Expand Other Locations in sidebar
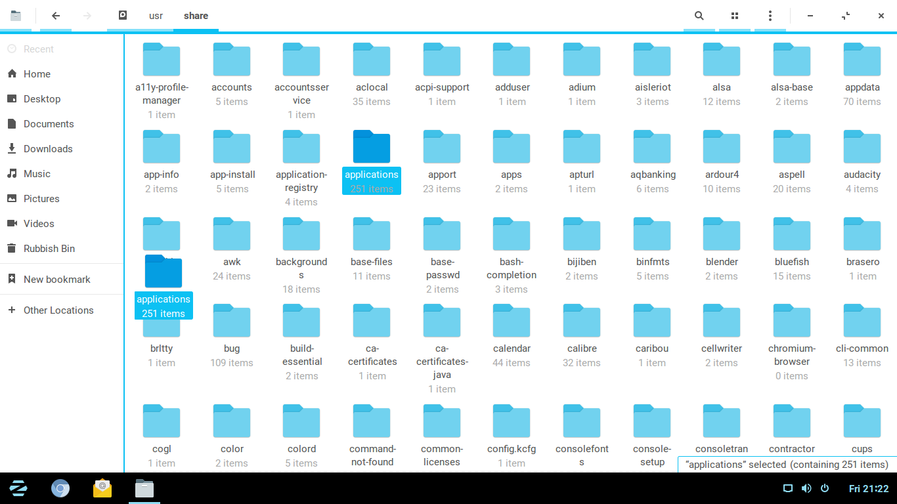 point(58,310)
